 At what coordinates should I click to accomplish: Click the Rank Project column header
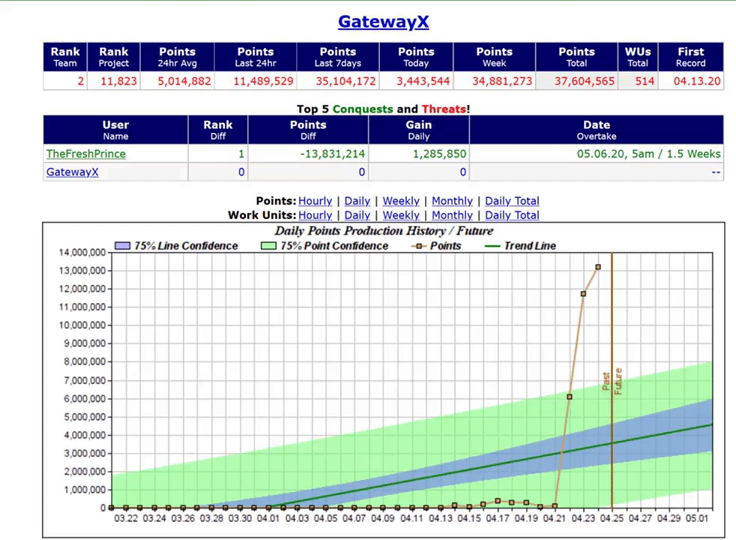point(114,57)
